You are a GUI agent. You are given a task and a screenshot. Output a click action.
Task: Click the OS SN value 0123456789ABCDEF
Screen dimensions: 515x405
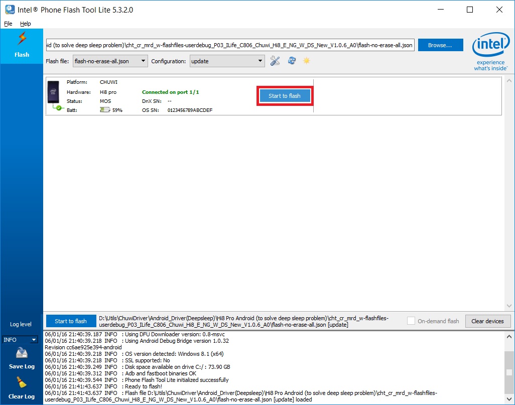(190, 110)
